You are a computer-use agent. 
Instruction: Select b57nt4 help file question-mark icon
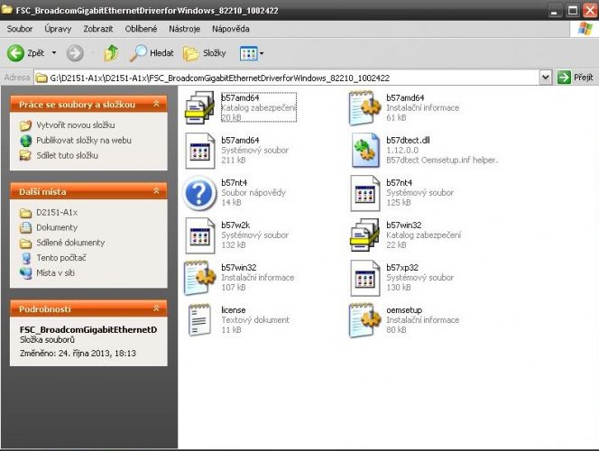point(199,193)
